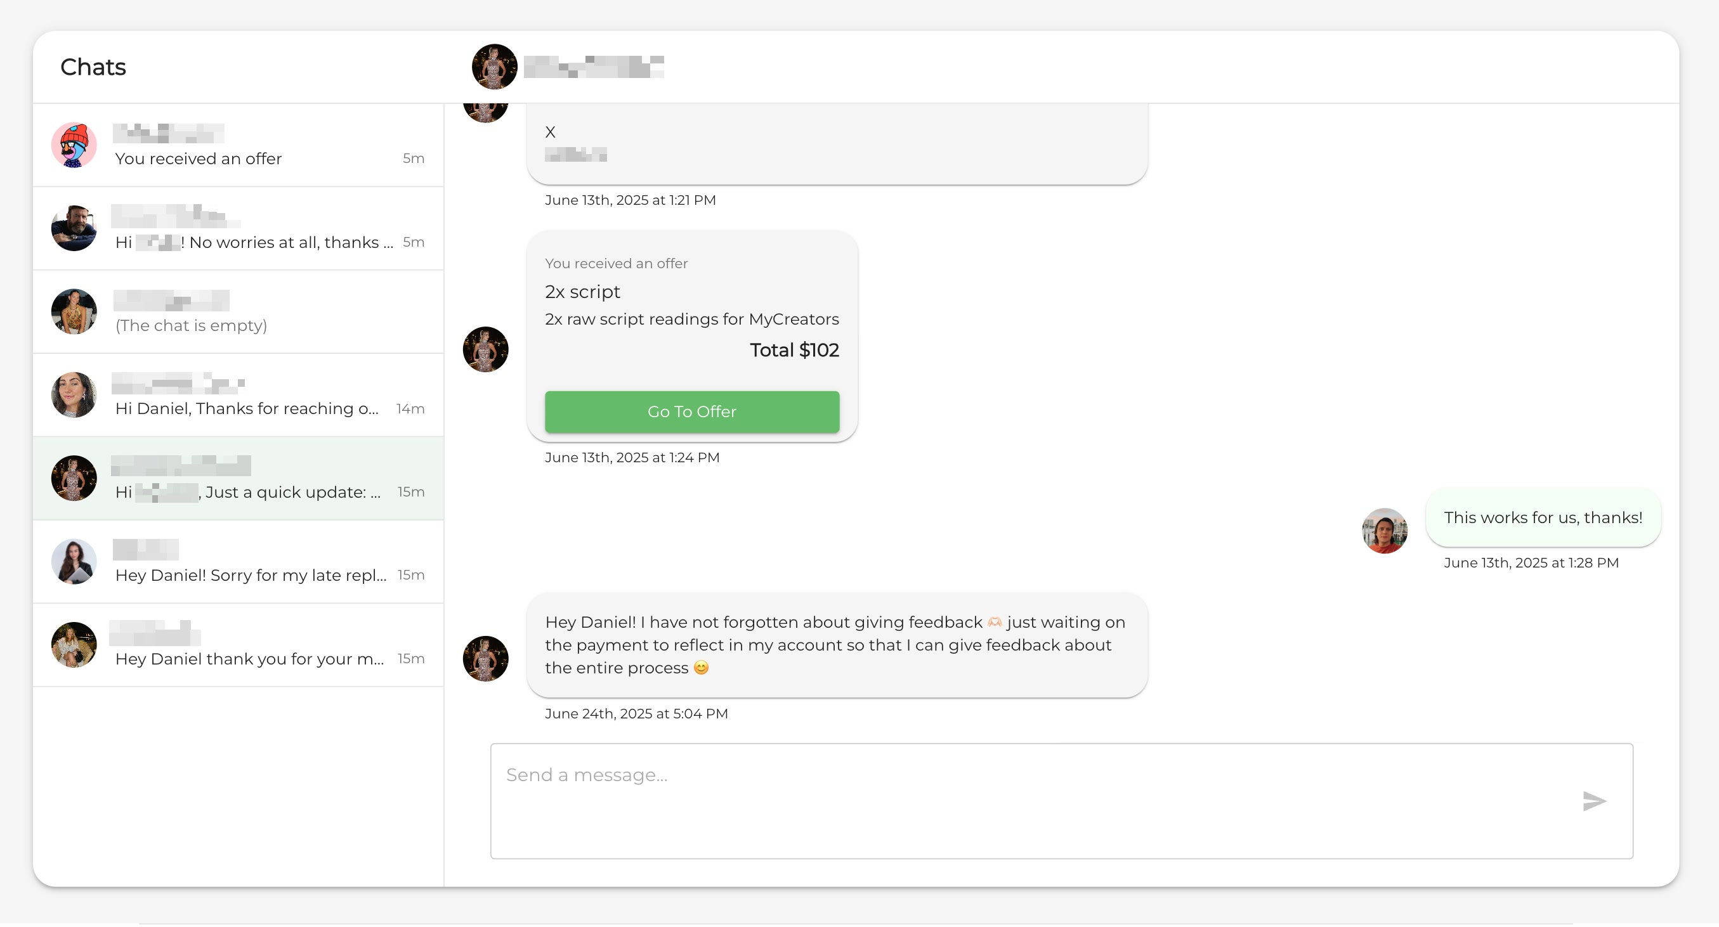Click avatar beside 'thank you for your m...' chat
Image resolution: width=1719 pixels, height=927 pixels.
click(74, 645)
